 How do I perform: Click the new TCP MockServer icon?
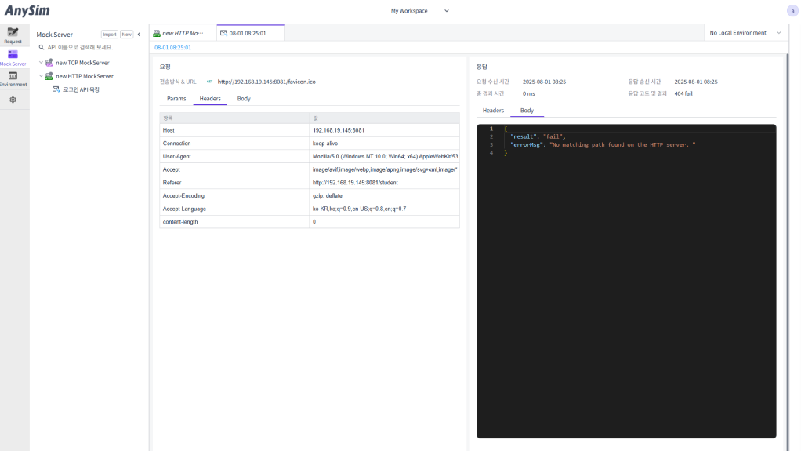tap(49, 63)
